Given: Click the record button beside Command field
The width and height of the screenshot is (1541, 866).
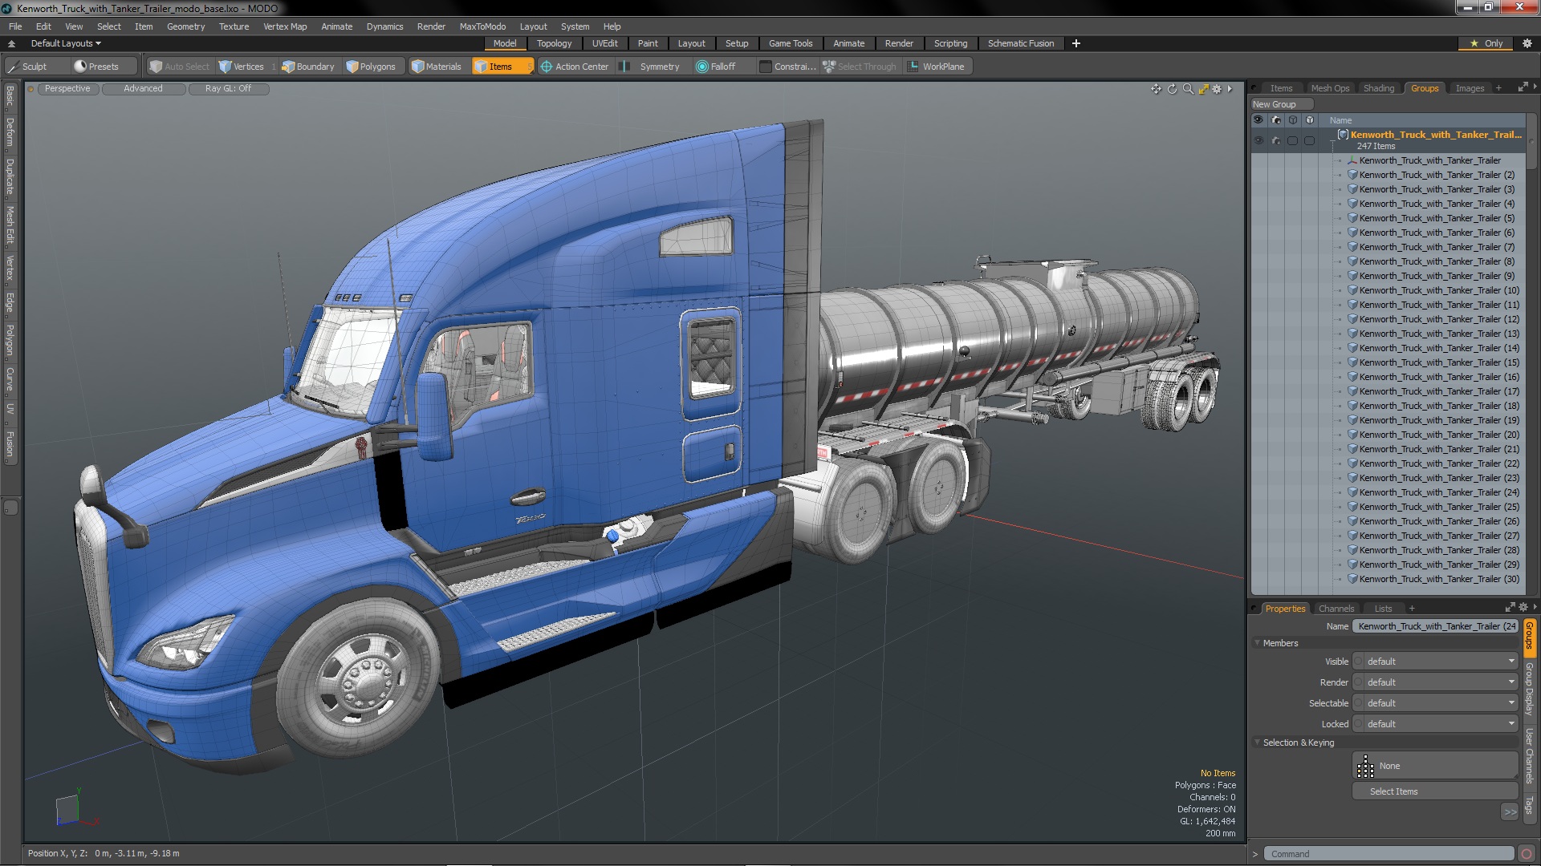Looking at the screenshot, I should 1527,854.
